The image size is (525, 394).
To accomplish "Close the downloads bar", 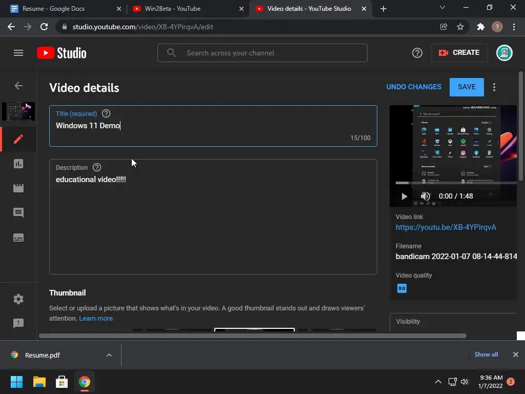I will point(516,354).
